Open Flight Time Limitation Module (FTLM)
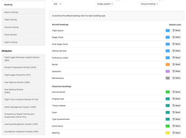Viewport: 186px width, 138px height. click(x=24, y=99)
